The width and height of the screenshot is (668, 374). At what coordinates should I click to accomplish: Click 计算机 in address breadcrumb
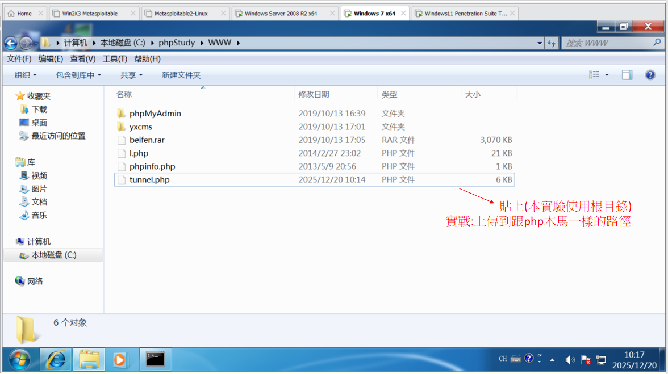[x=76, y=43]
